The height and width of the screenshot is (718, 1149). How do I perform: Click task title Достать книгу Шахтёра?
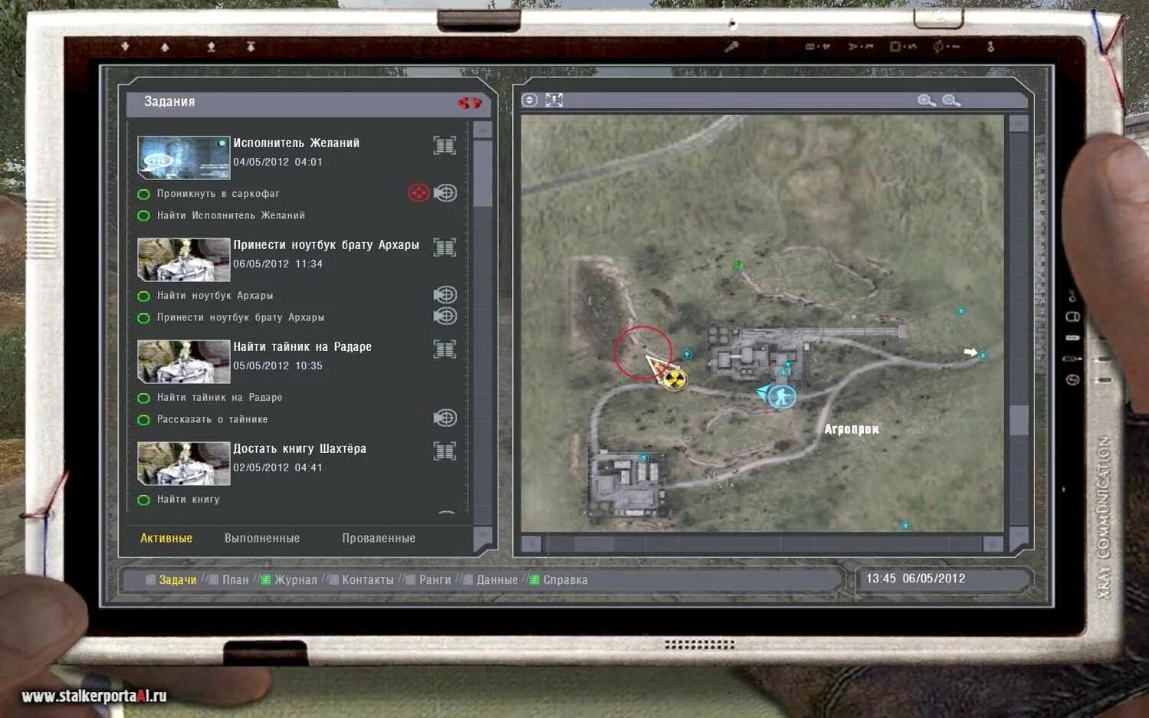(299, 449)
